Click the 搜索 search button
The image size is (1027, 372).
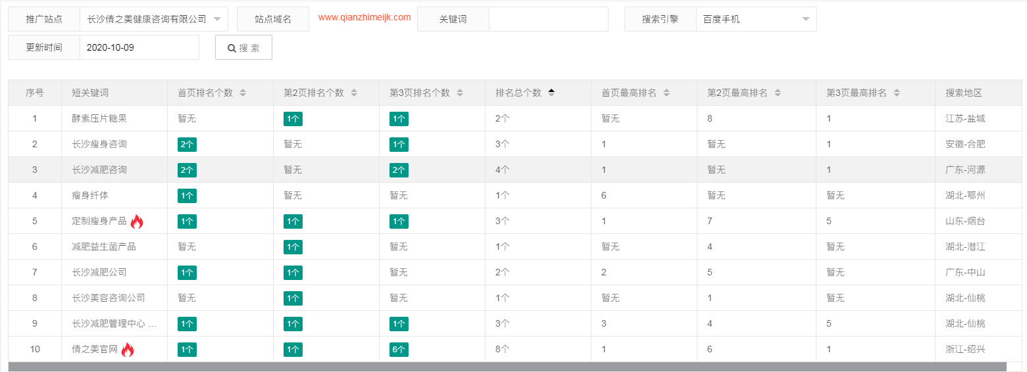(x=243, y=47)
